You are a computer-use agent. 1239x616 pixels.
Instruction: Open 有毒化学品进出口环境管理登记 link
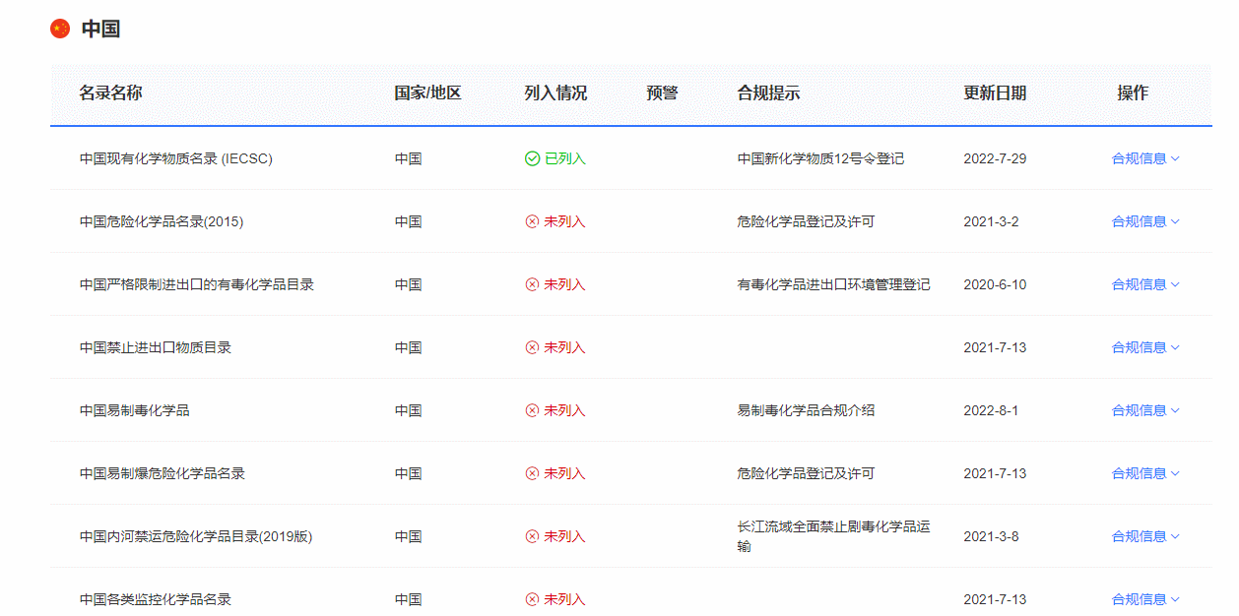pyautogui.click(x=833, y=284)
